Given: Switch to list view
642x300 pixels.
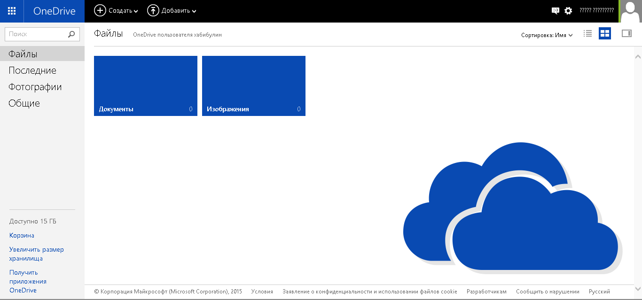Looking at the screenshot, I should 587,33.
